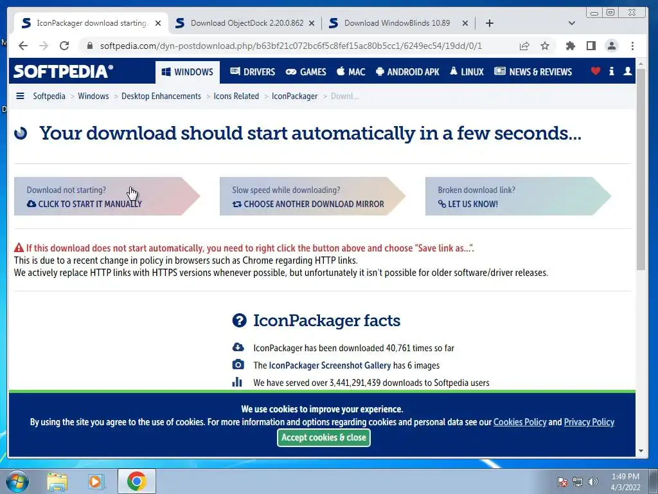Reload the current Softpedia page

click(64, 46)
